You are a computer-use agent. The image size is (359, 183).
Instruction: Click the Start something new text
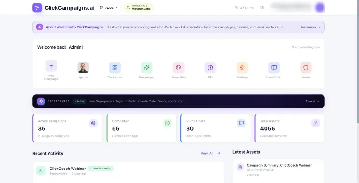306,47
